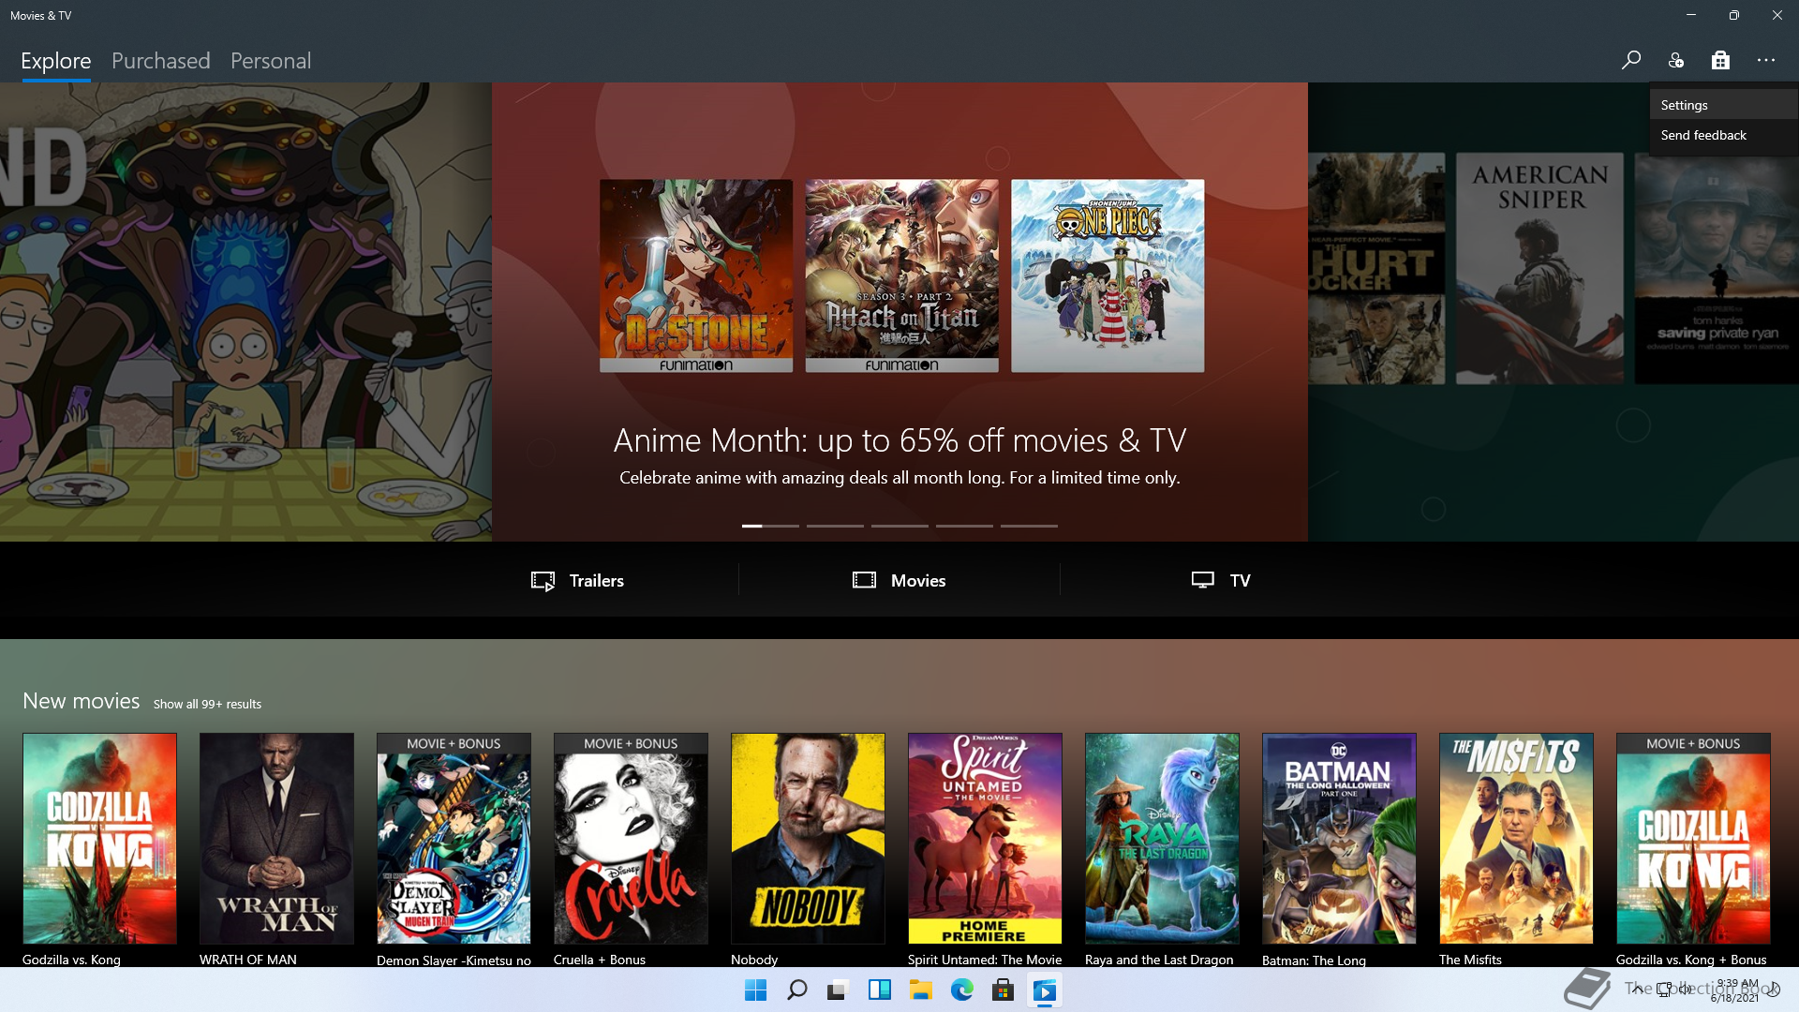The width and height of the screenshot is (1799, 1012).
Task: Open Task View on the taskbar
Action: coord(838,990)
